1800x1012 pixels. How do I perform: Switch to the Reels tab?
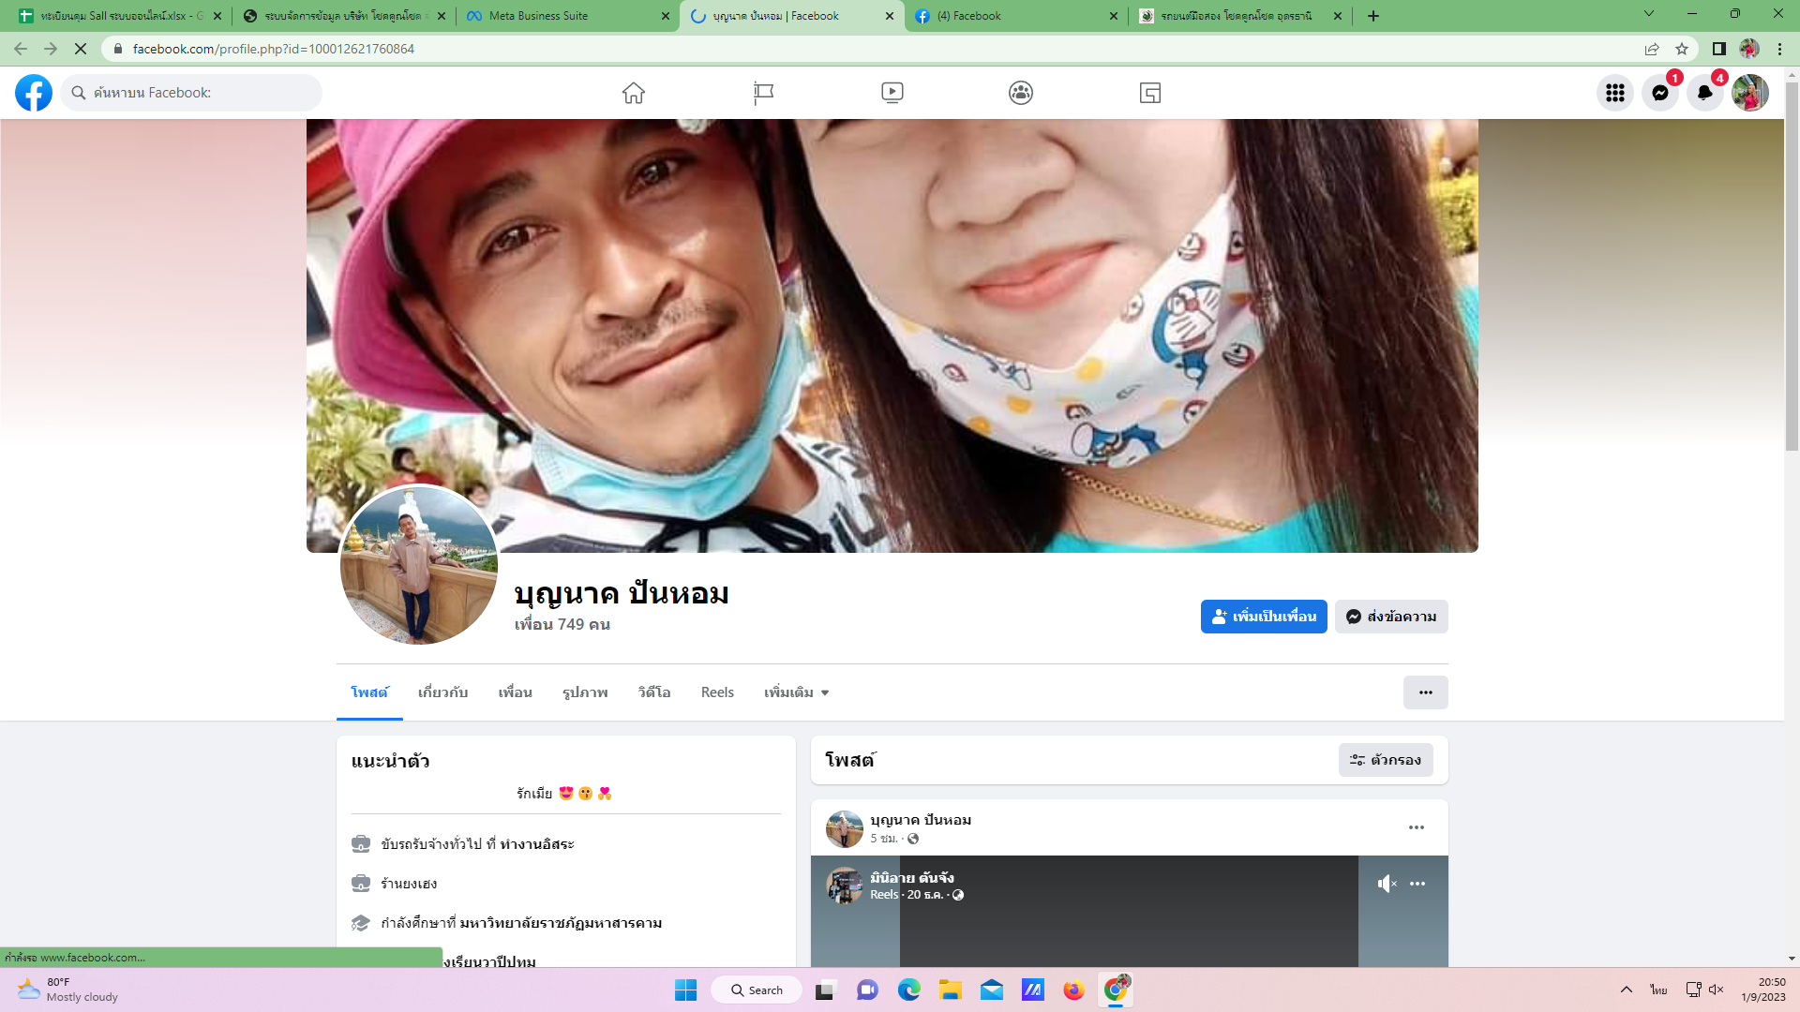pyautogui.click(x=717, y=692)
